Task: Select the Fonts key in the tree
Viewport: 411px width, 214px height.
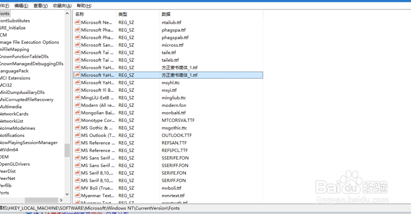Action: 5,14
